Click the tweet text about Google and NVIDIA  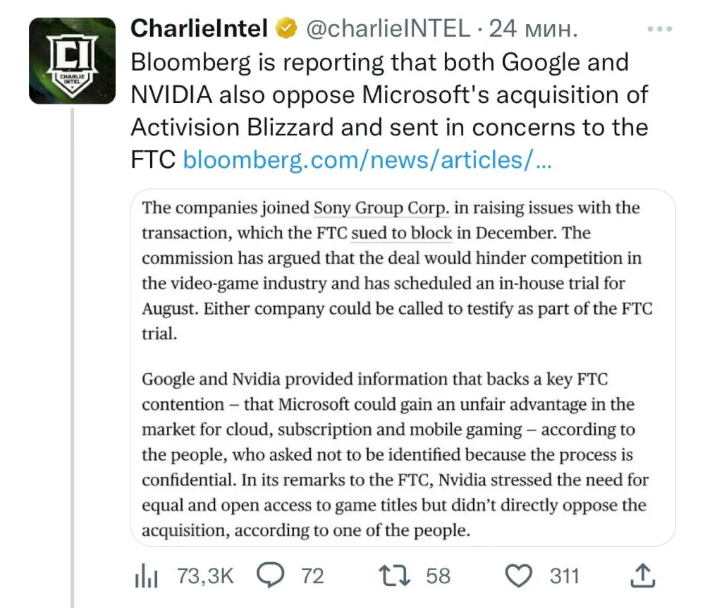click(x=389, y=111)
